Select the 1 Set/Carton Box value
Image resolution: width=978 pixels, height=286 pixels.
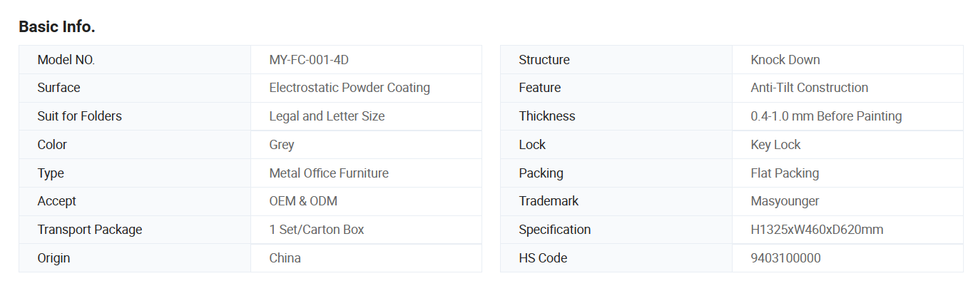pyautogui.click(x=317, y=230)
